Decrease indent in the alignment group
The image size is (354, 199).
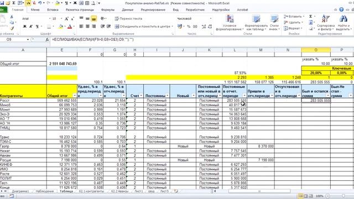[x=102, y=27]
